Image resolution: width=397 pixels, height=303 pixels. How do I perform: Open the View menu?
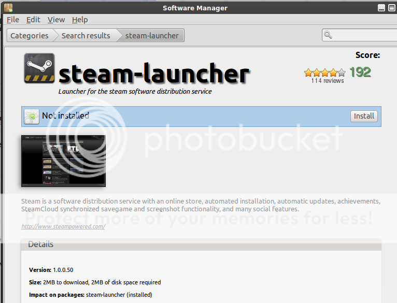[56, 20]
